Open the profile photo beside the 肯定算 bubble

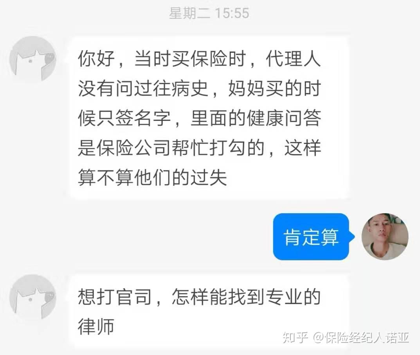[x=385, y=236]
